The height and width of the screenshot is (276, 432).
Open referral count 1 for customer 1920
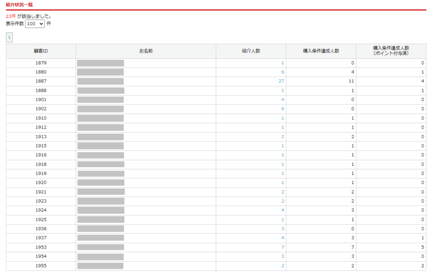click(282, 183)
